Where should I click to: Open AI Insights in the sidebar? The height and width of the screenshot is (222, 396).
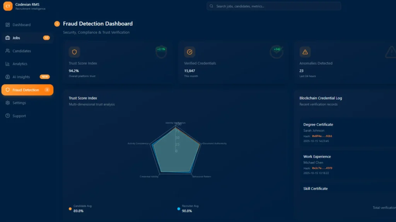point(21,77)
